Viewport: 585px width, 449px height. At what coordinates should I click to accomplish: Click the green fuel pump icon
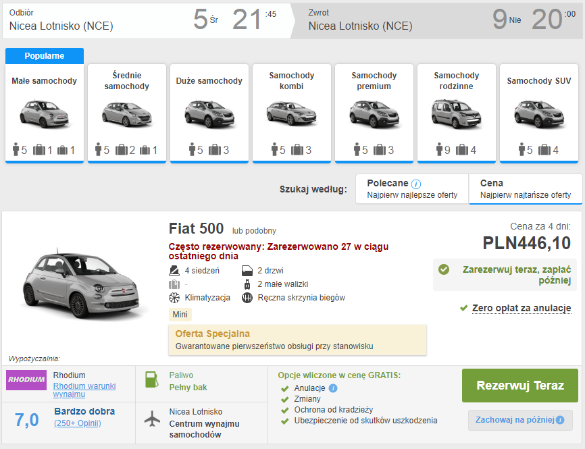pyautogui.click(x=152, y=379)
